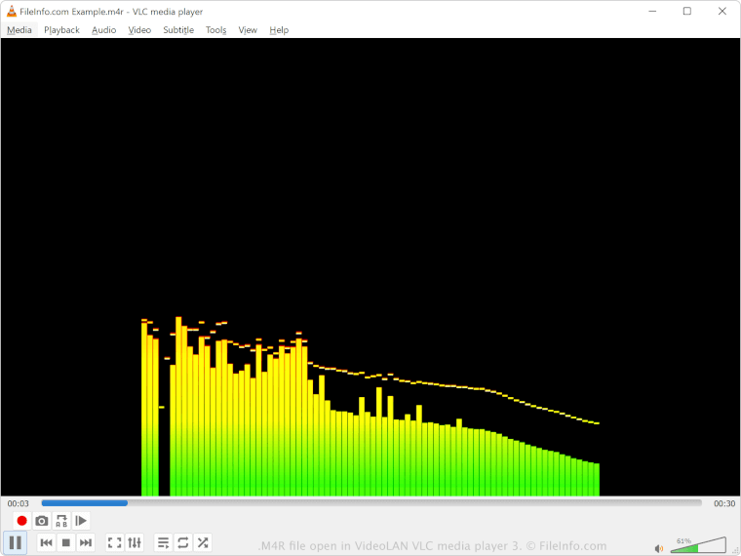Pause the playback
Screen dimensions: 741x556
pyautogui.click(x=16, y=542)
